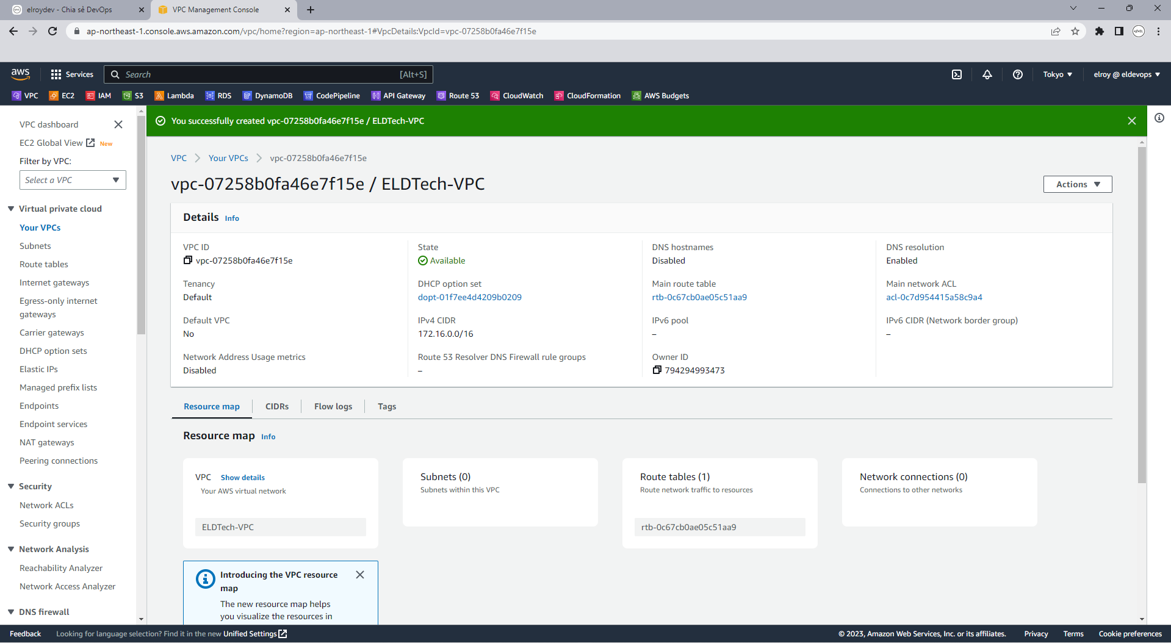Open the CloudWatch service shortcut

[517, 96]
